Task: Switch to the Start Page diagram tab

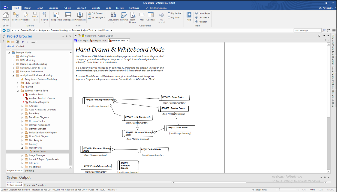Action: [x=81, y=40]
